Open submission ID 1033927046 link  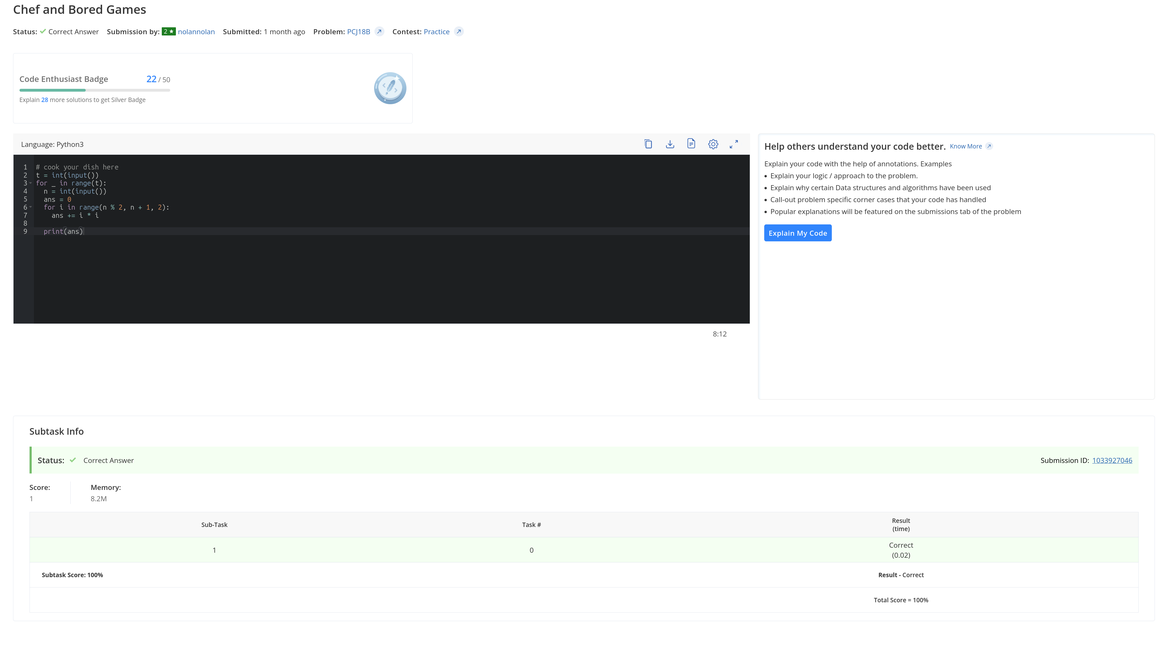pyautogui.click(x=1112, y=461)
